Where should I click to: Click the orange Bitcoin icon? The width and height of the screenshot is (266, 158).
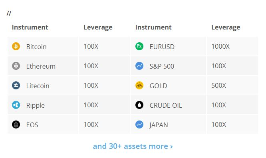point(16,46)
